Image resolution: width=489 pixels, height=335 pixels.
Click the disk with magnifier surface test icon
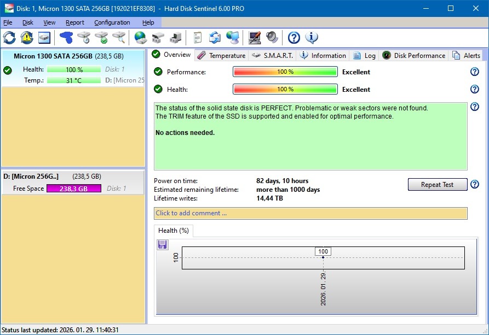119,38
